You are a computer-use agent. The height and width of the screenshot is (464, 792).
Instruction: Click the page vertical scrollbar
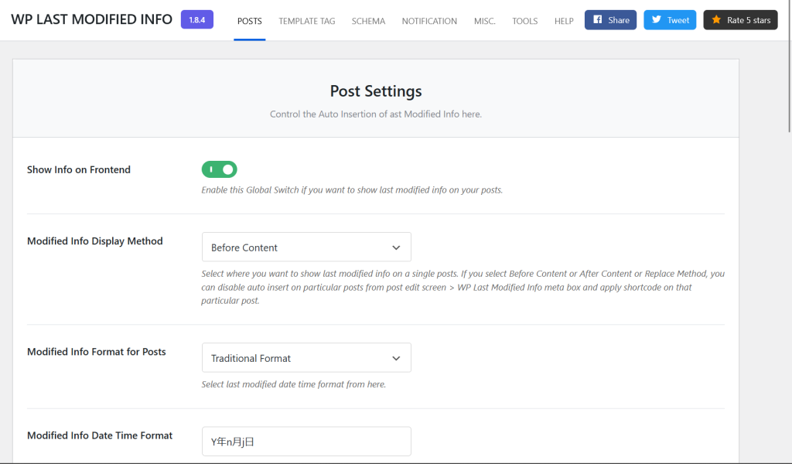[789, 66]
